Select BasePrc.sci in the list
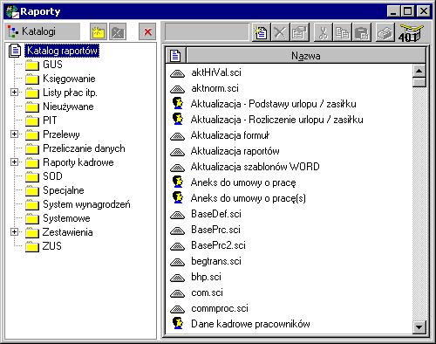436x344 pixels. coord(215,230)
